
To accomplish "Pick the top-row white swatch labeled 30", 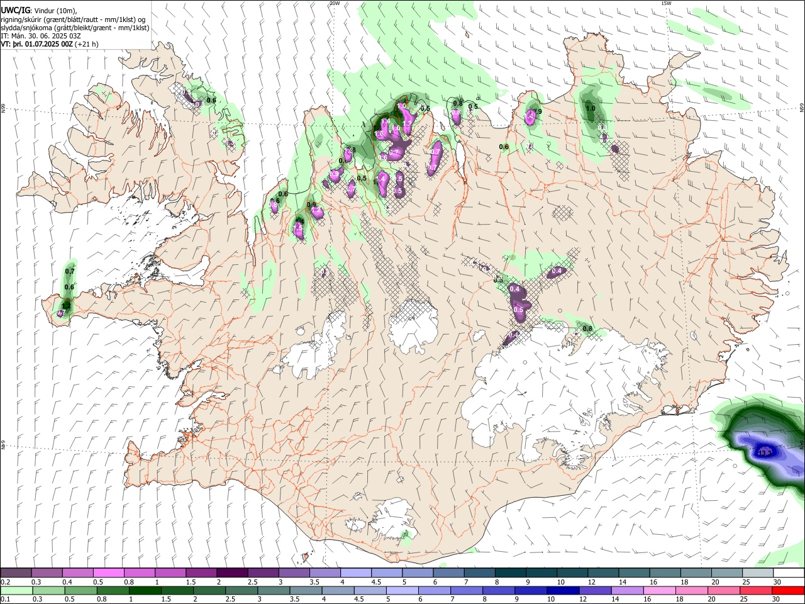I will [x=788, y=573].
